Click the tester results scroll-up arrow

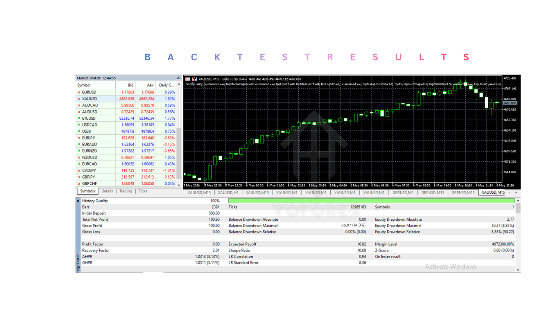pyautogui.click(x=518, y=201)
